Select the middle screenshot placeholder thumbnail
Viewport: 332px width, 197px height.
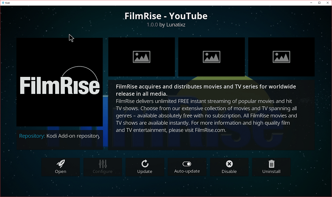coord(212,57)
